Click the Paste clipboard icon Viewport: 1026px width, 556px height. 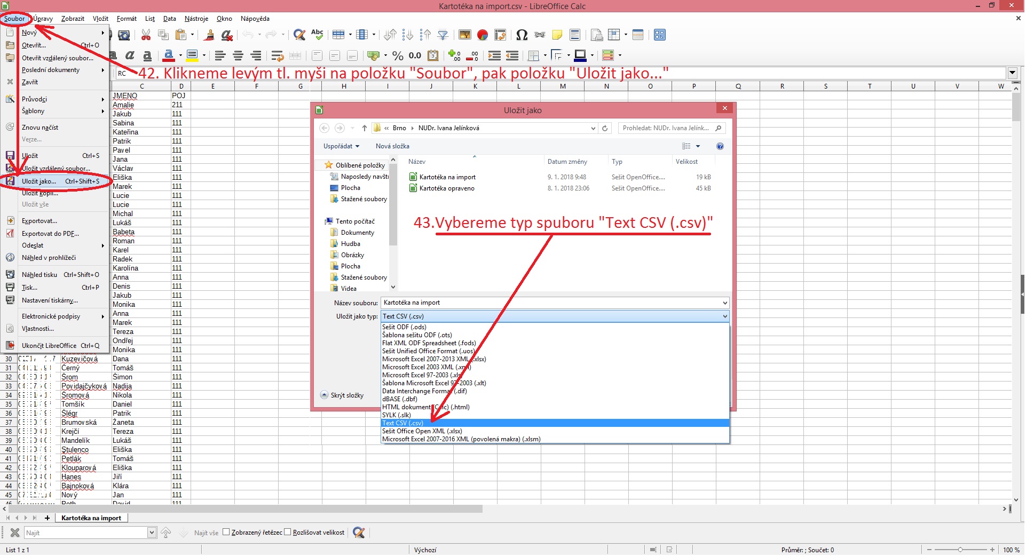pos(181,35)
